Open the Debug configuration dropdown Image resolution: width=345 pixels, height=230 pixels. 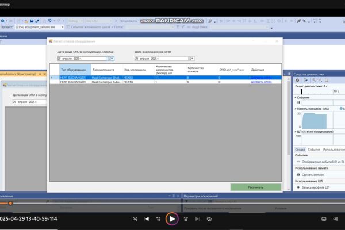75,21
